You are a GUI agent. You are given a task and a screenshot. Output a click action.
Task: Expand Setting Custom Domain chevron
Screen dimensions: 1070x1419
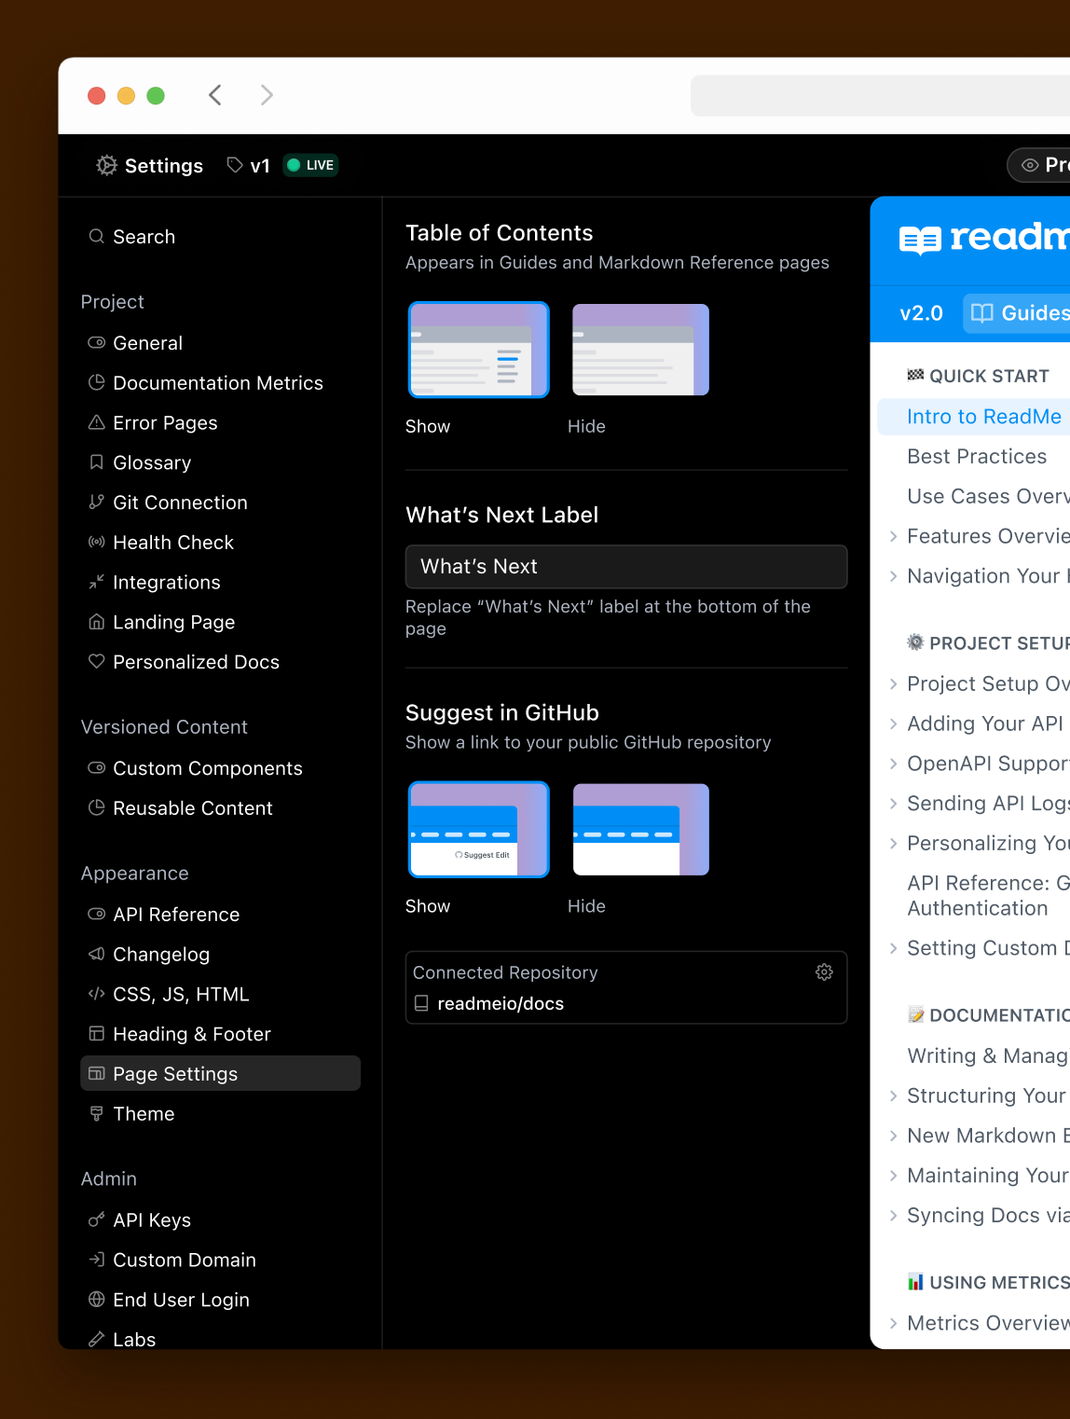click(x=893, y=948)
